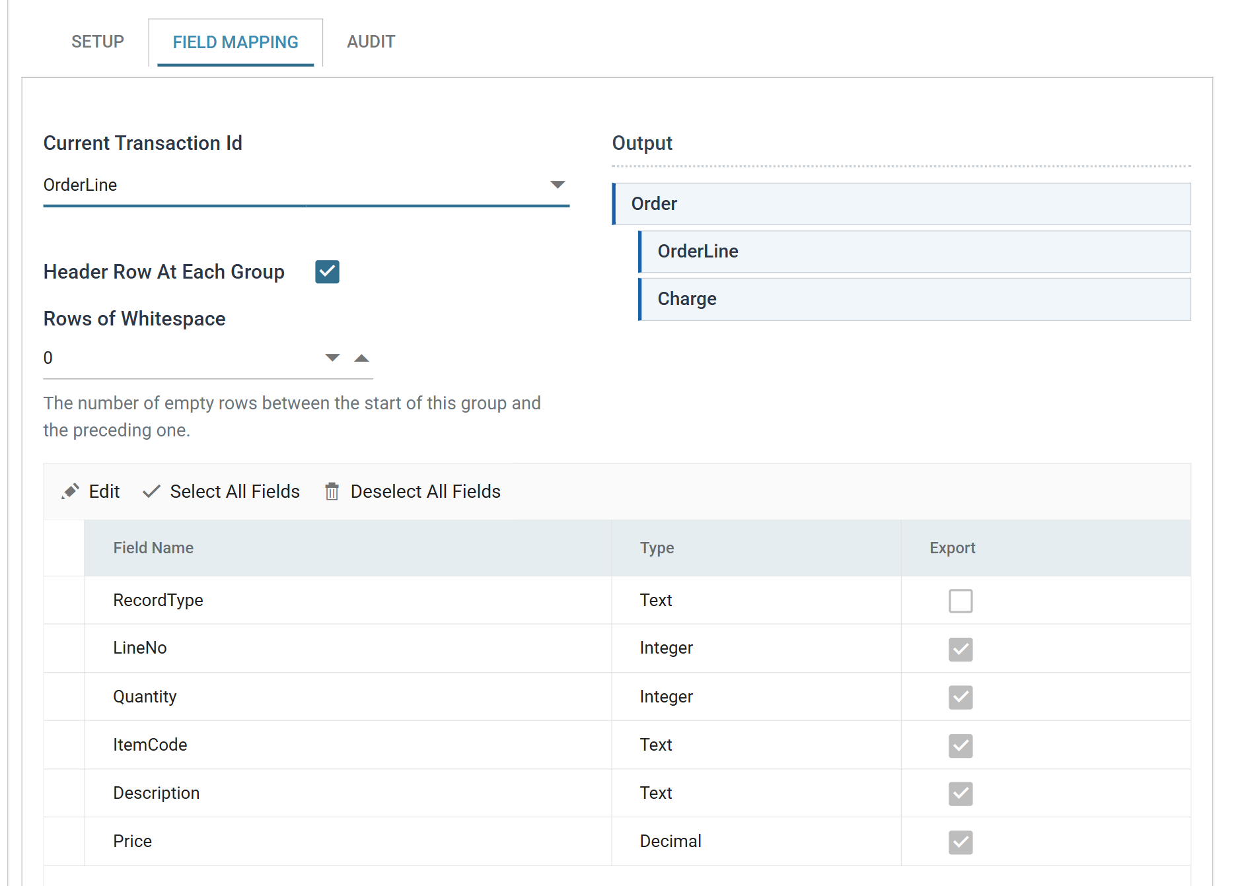Select the Charge node in Output
1234x886 pixels.
(915, 299)
